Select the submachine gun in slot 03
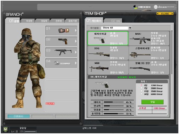This screenshot has height=134, width=179. (61, 52)
